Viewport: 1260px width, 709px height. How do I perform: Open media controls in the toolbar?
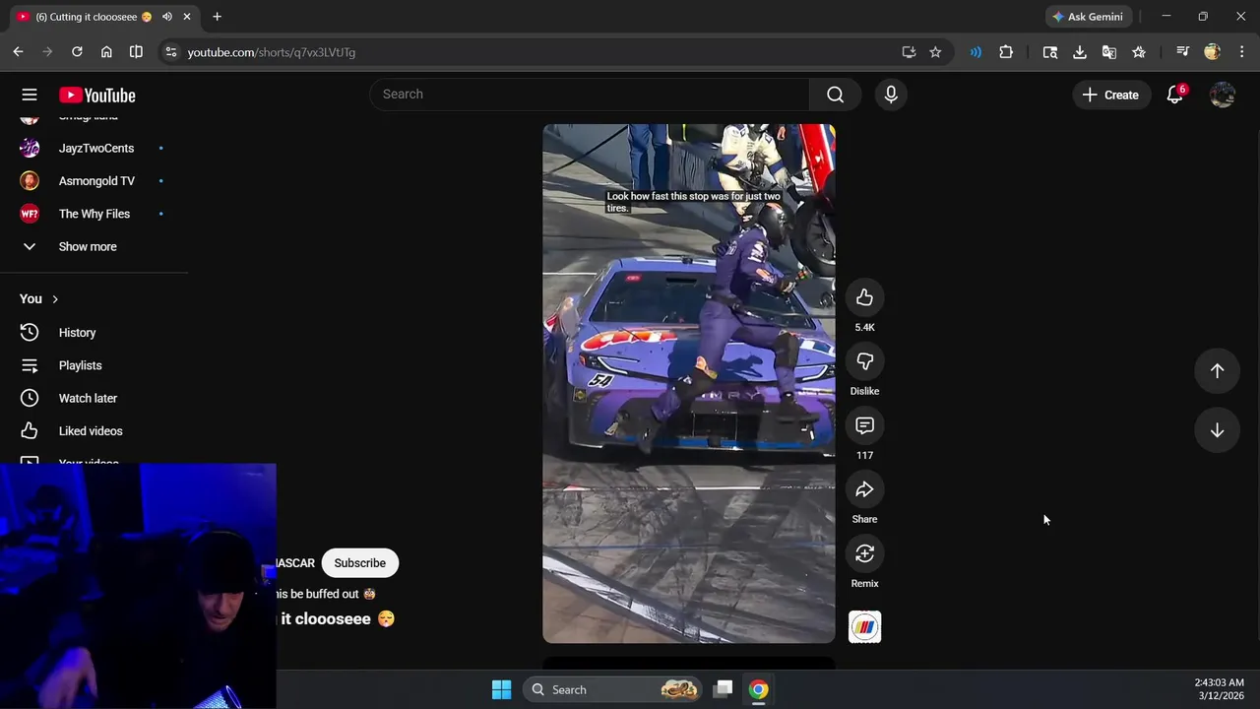pos(1182,52)
